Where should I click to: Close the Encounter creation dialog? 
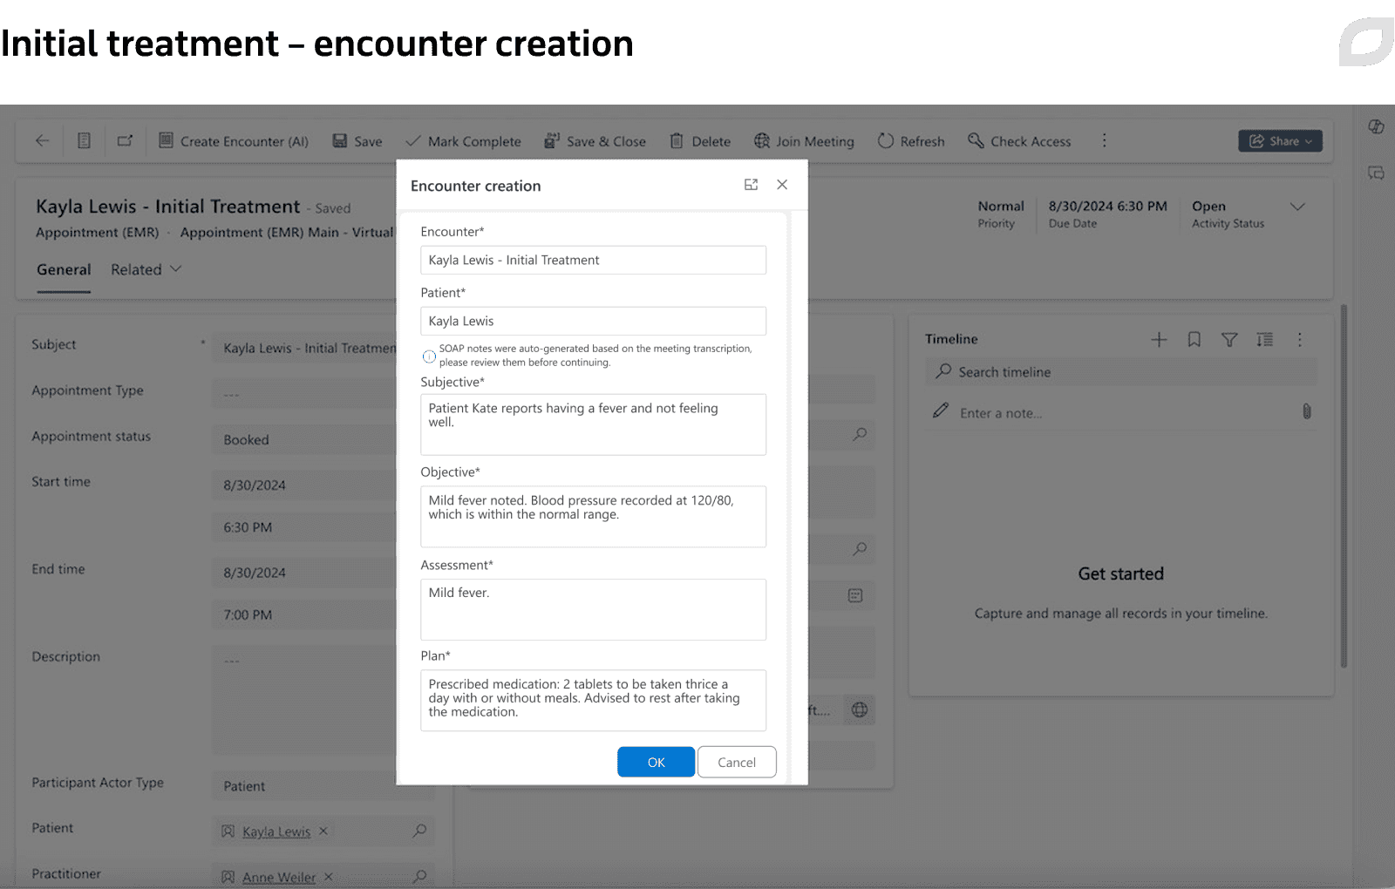click(782, 185)
